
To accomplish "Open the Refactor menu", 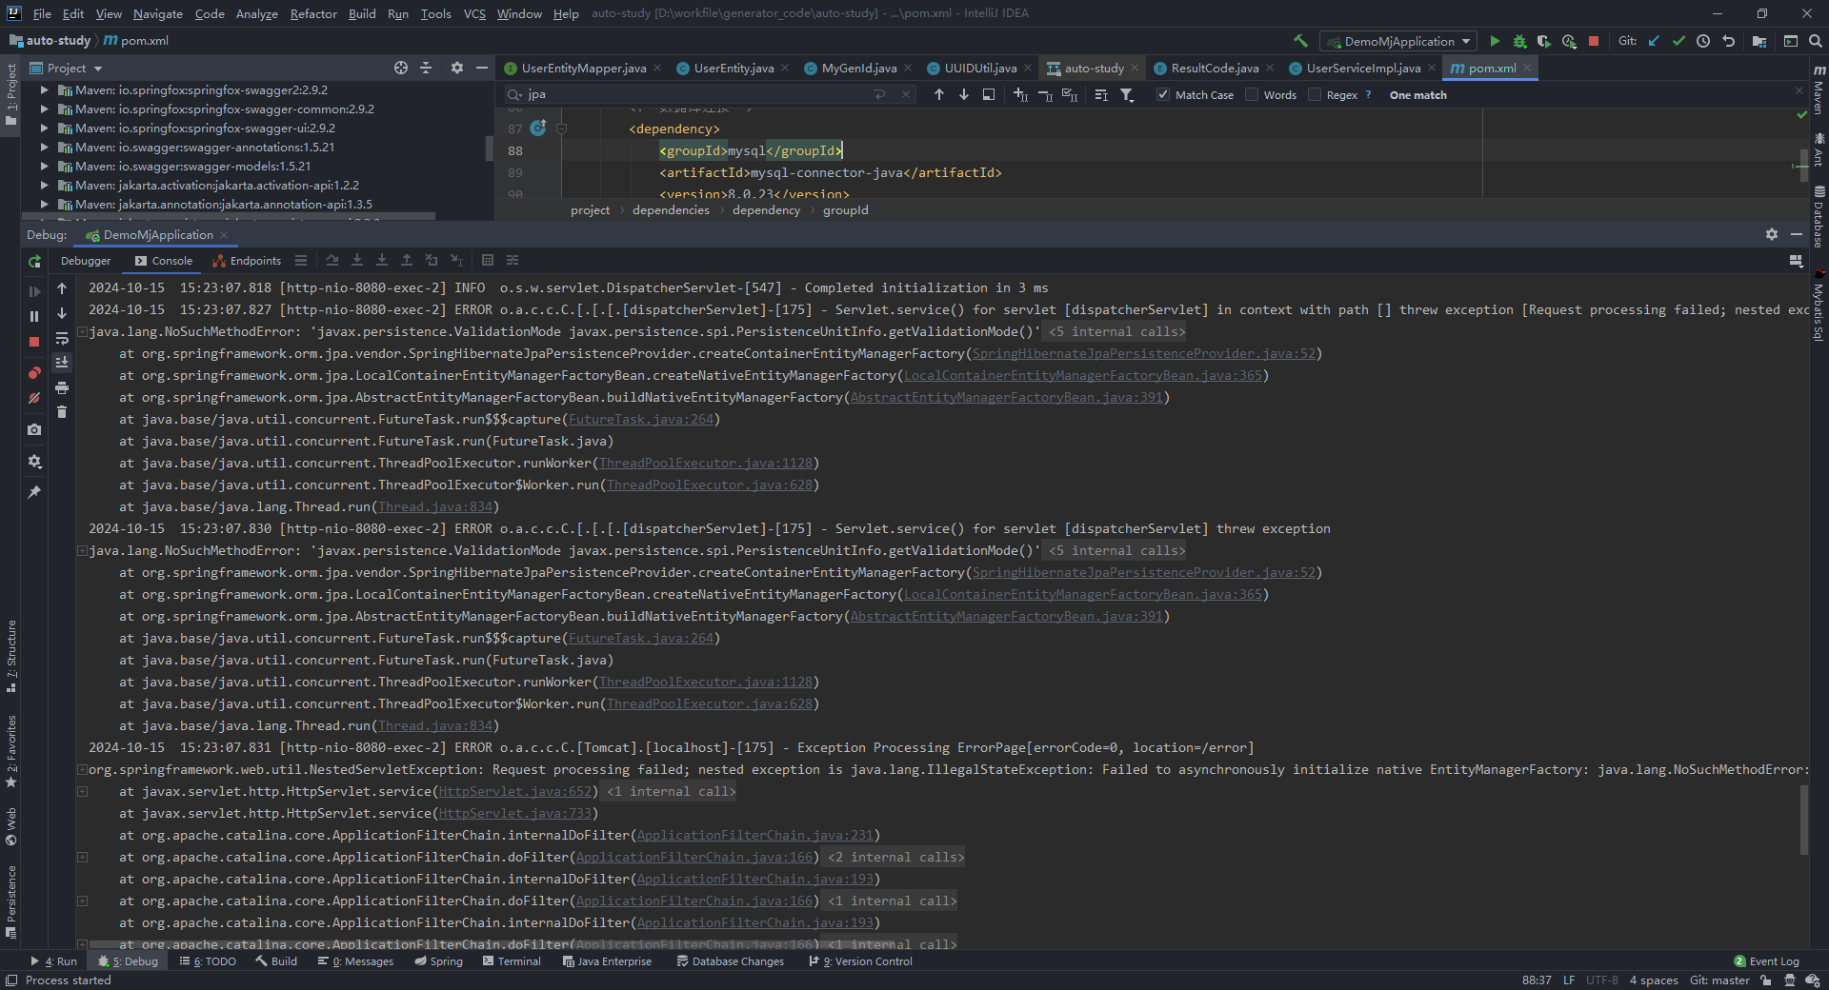I will [313, 13].
